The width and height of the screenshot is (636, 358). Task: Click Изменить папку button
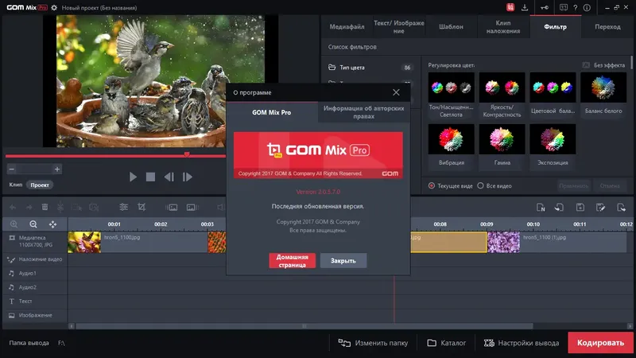(373, 343)
